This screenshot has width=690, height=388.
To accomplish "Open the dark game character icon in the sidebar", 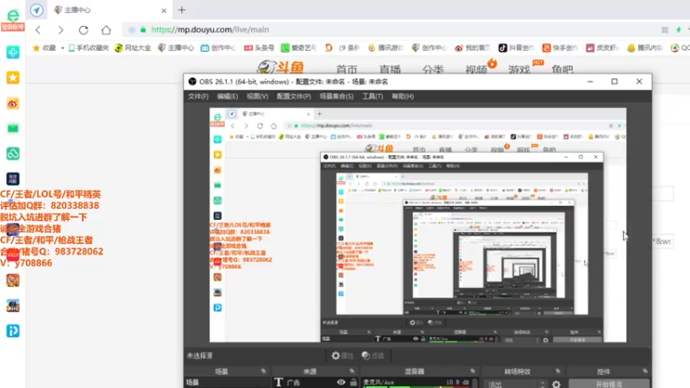I will point(13,306).
